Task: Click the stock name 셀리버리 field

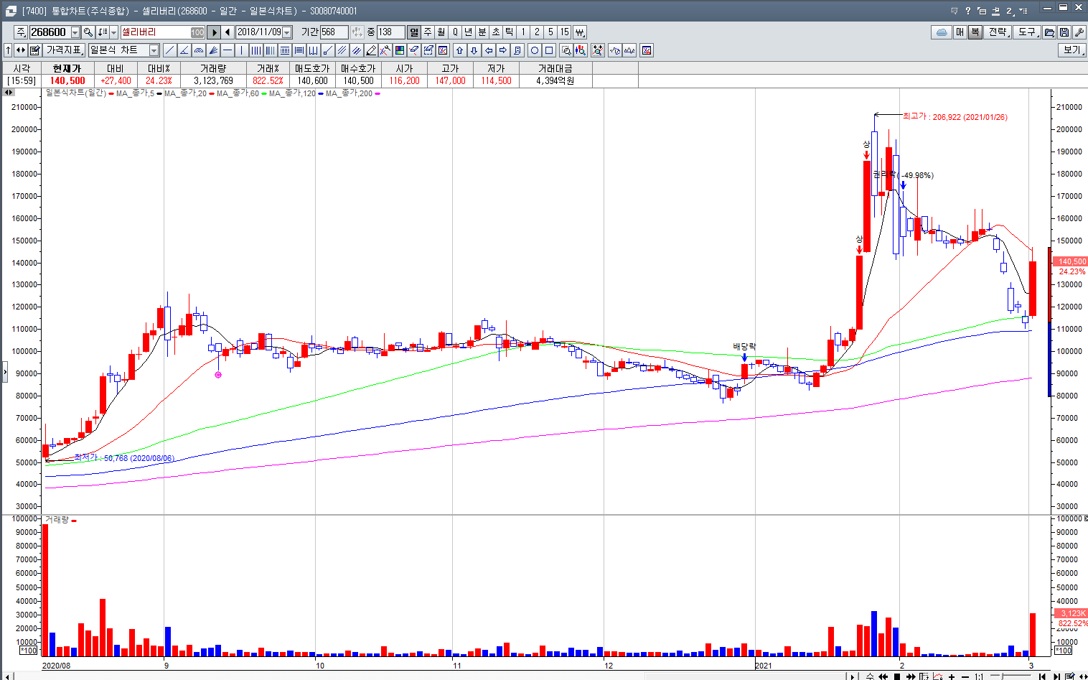Action: coord(163,32)
